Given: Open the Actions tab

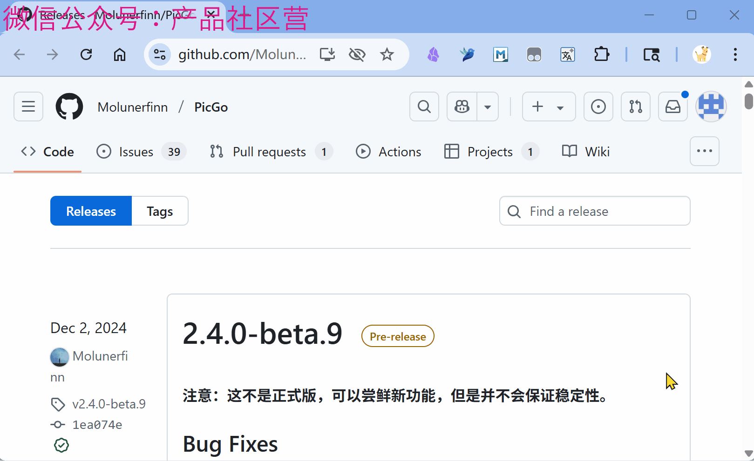Looking at the screenshot, I should 399,152.
